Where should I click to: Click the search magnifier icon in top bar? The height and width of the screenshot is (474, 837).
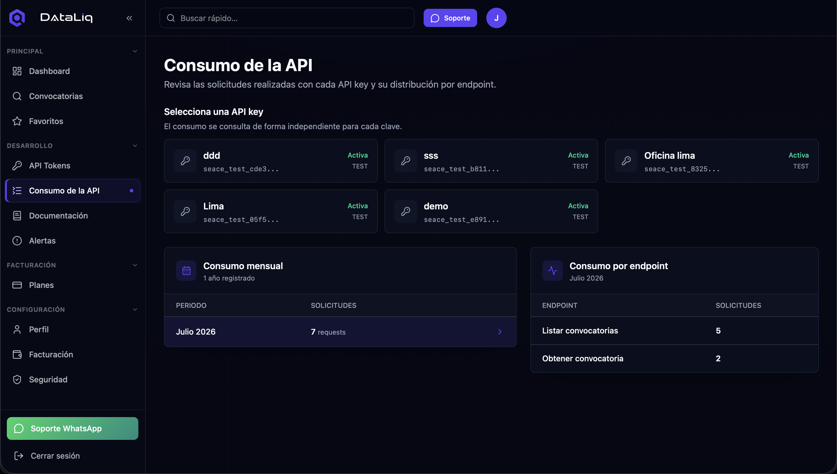[x=171, y=18]
